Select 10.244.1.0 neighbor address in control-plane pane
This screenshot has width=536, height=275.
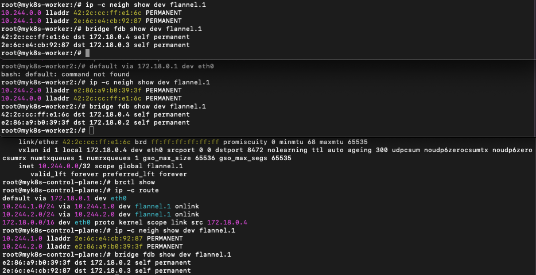(x=22, y=238)
